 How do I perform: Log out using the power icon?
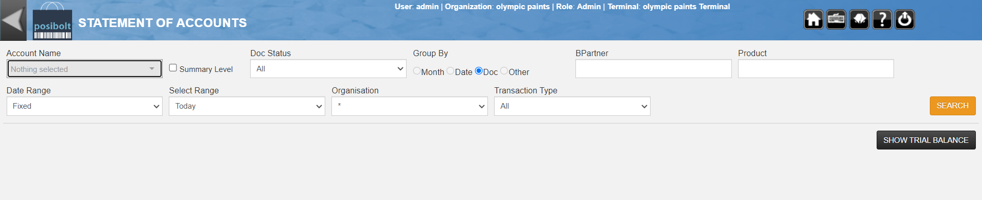(905, 20)
